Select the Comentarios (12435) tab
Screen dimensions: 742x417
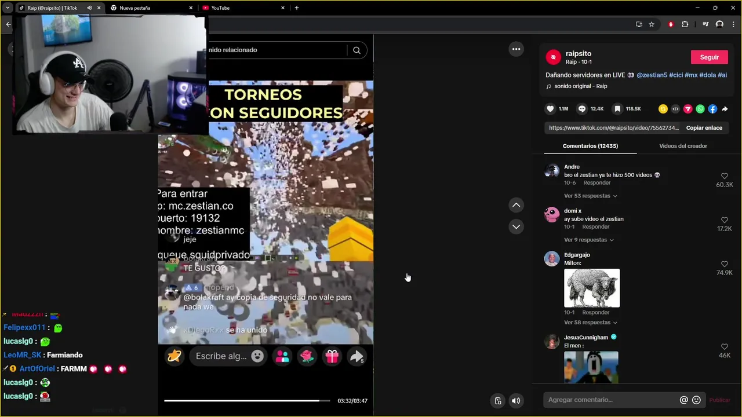click(x=590, y=146)
